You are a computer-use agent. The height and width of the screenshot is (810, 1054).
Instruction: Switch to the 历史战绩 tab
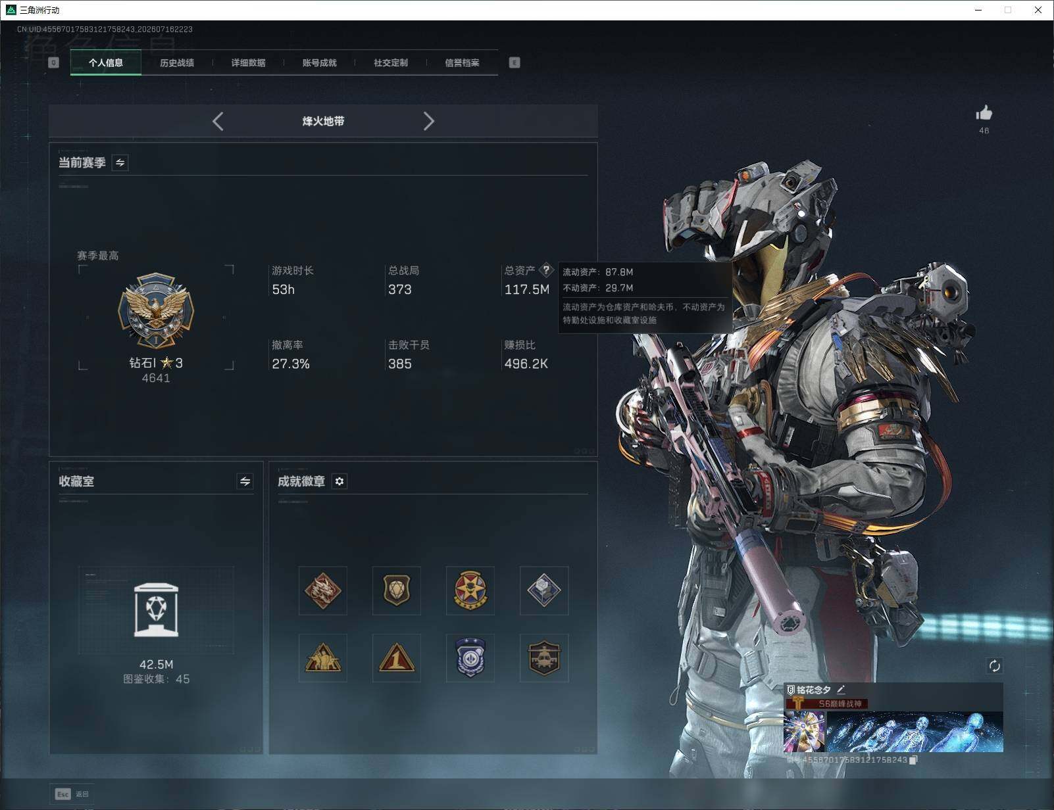click(177, 62)
